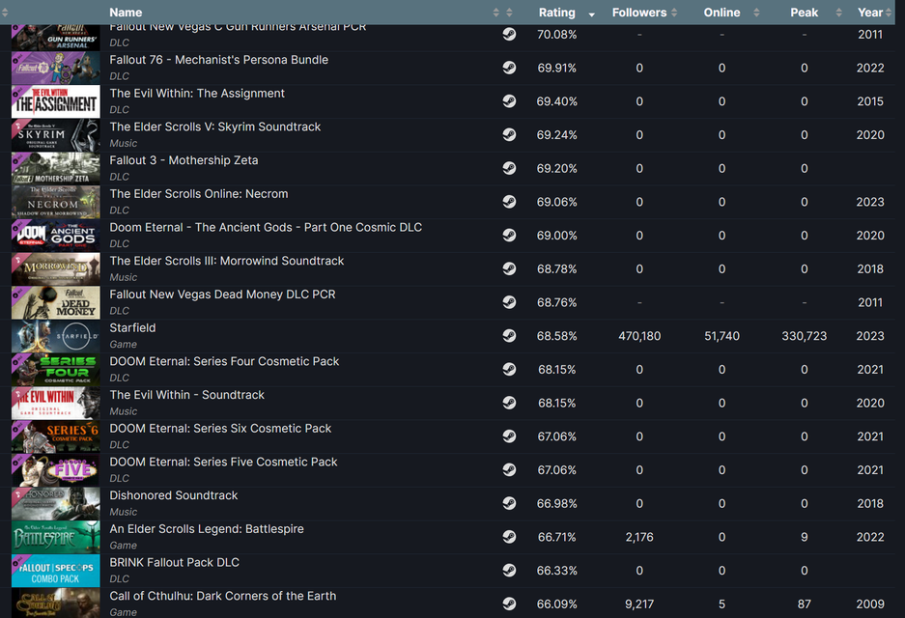905x618 pixels.
Task: Sort the table by the Peak column
Action: [x=804, y=13]
